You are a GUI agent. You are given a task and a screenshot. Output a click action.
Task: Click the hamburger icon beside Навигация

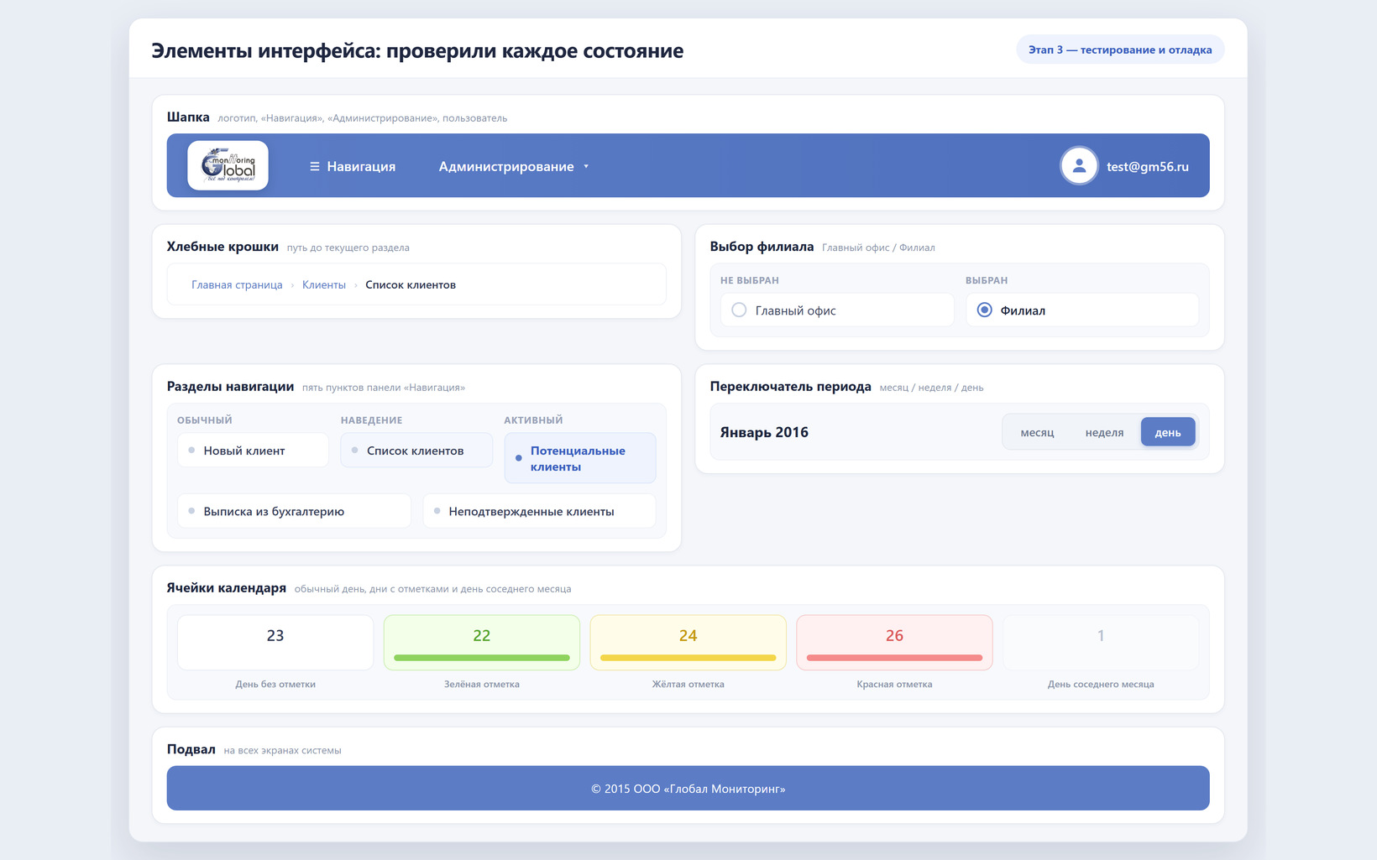coord(315,166)
